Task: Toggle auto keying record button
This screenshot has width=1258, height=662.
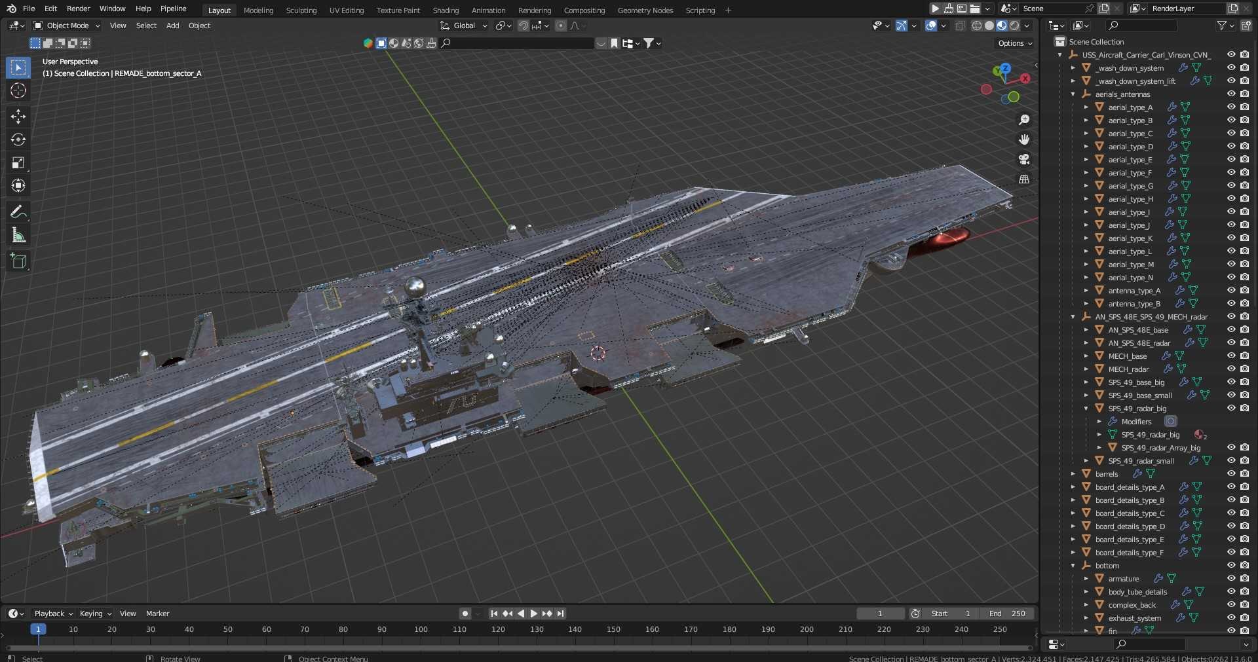Action: (x=465, y=614)
